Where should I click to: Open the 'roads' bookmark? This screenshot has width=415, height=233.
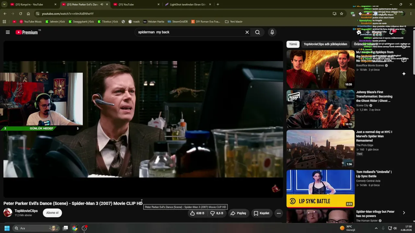(x=134, y=22)
